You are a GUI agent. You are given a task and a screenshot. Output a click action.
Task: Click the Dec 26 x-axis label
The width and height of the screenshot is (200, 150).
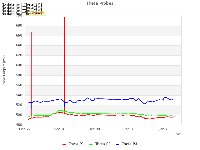tap(59, 129)
